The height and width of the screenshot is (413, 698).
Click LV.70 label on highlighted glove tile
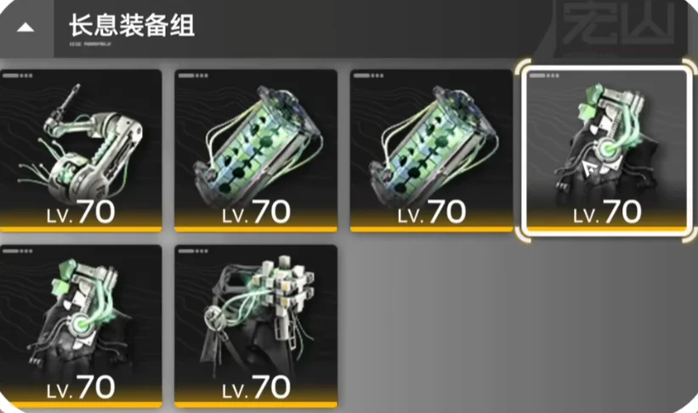click(x=607, y=212)
